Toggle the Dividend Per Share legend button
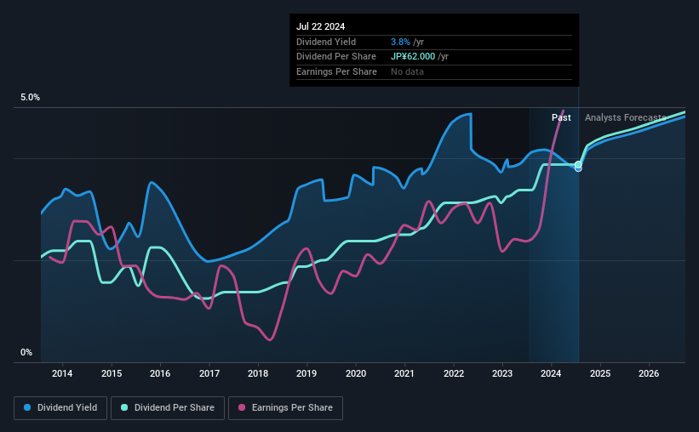 pos(168,408)
